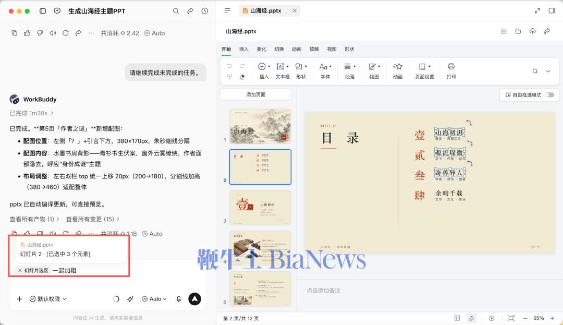Screen dimensions: 563x325
Task: Toggle the left sidebar panel icon
Action: click(43, 11)
